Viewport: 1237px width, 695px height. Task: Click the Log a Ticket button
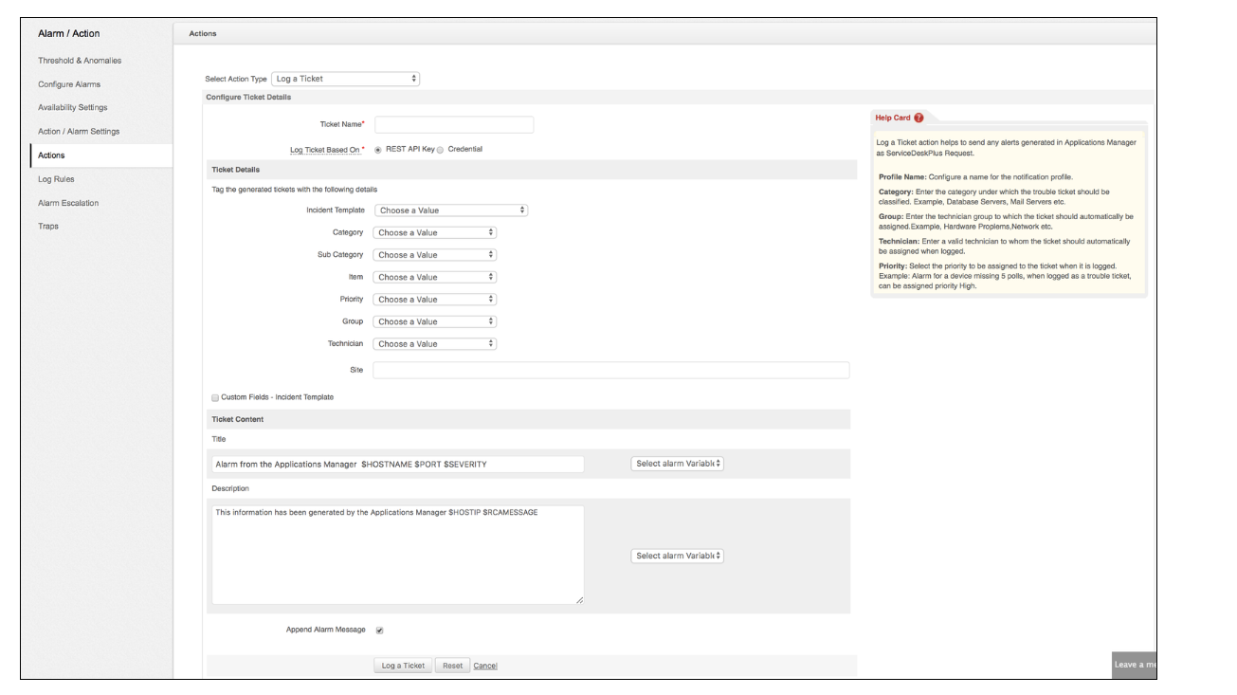403,666
